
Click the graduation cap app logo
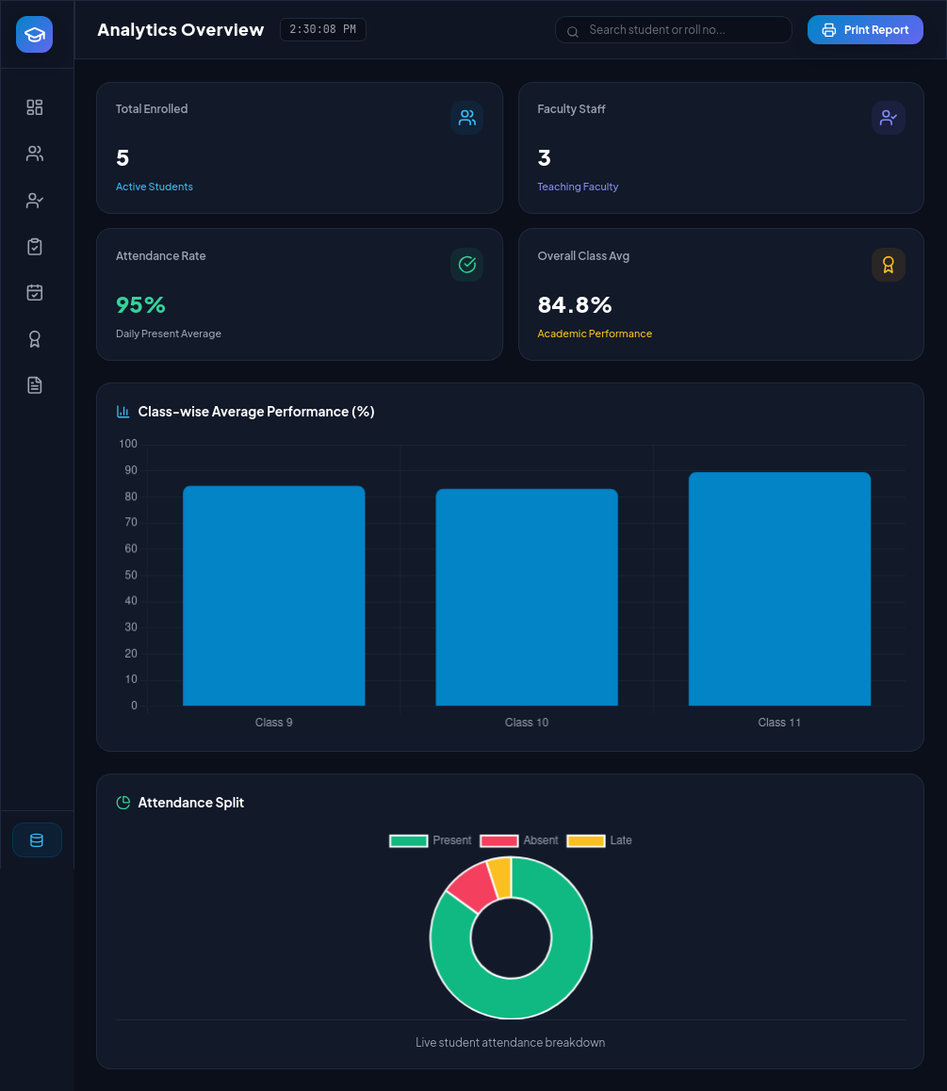[x=34, y=34]
